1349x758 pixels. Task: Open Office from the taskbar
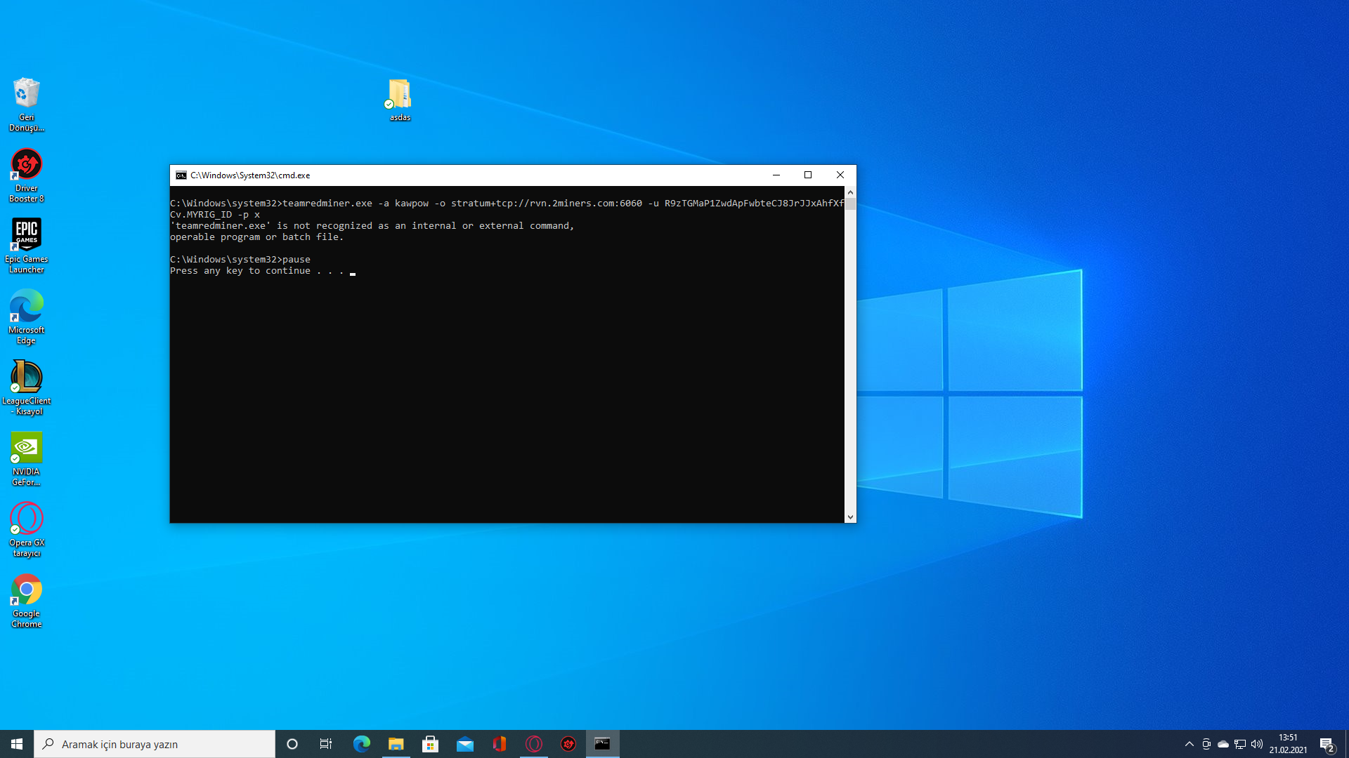pyautogui.click(x=499, y=744)
